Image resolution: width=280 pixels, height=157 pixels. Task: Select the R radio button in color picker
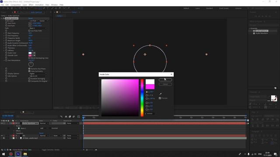[147, 103]
